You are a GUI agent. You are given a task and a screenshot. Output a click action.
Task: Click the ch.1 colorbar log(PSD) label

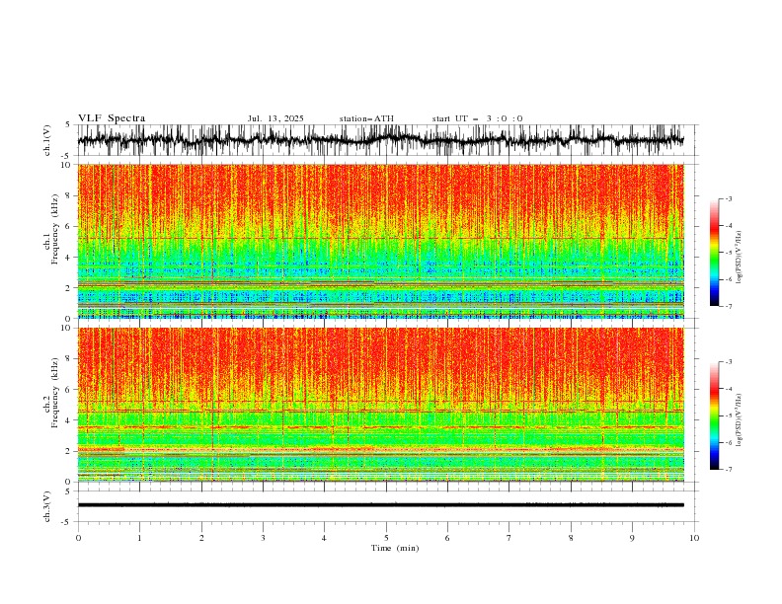(x=739, y=258)
